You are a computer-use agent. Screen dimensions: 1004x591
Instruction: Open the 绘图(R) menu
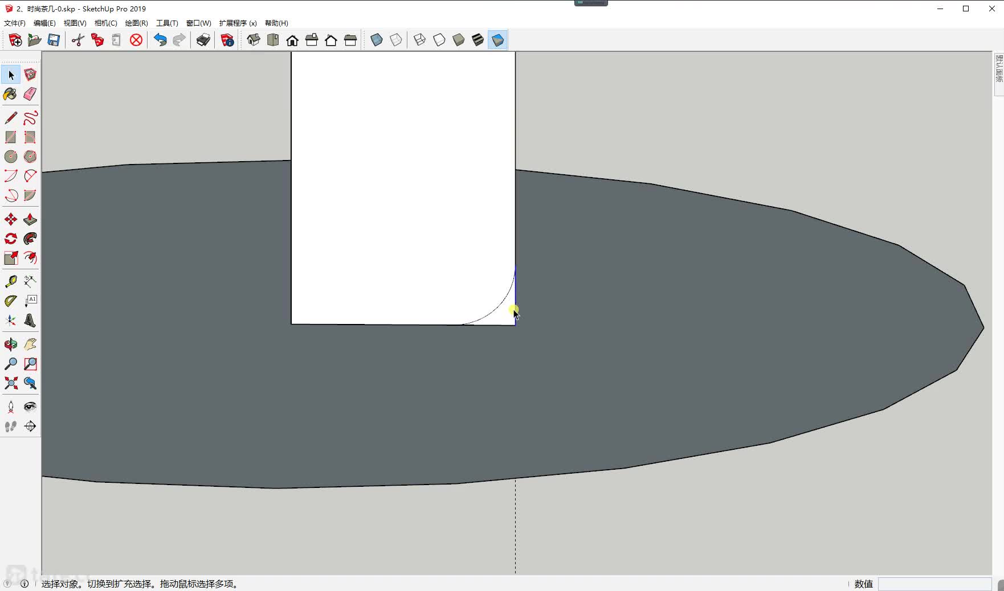tap(136, 23)
